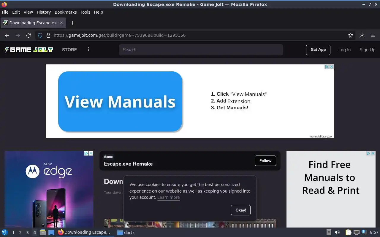Image resolution: width=380 pixels, height=237 pixels.
Task: Close the Motorola edge ad
Action: pyautogui.click(x=91, y=153)
